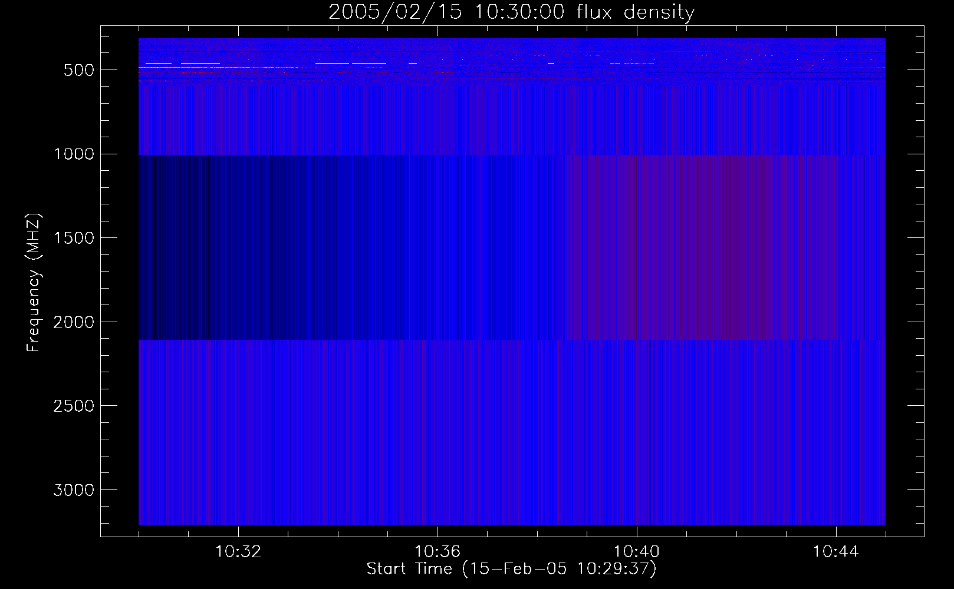Click the plot title '2005/02/15 10:30:00 flux density'

(x=511, y=12)
